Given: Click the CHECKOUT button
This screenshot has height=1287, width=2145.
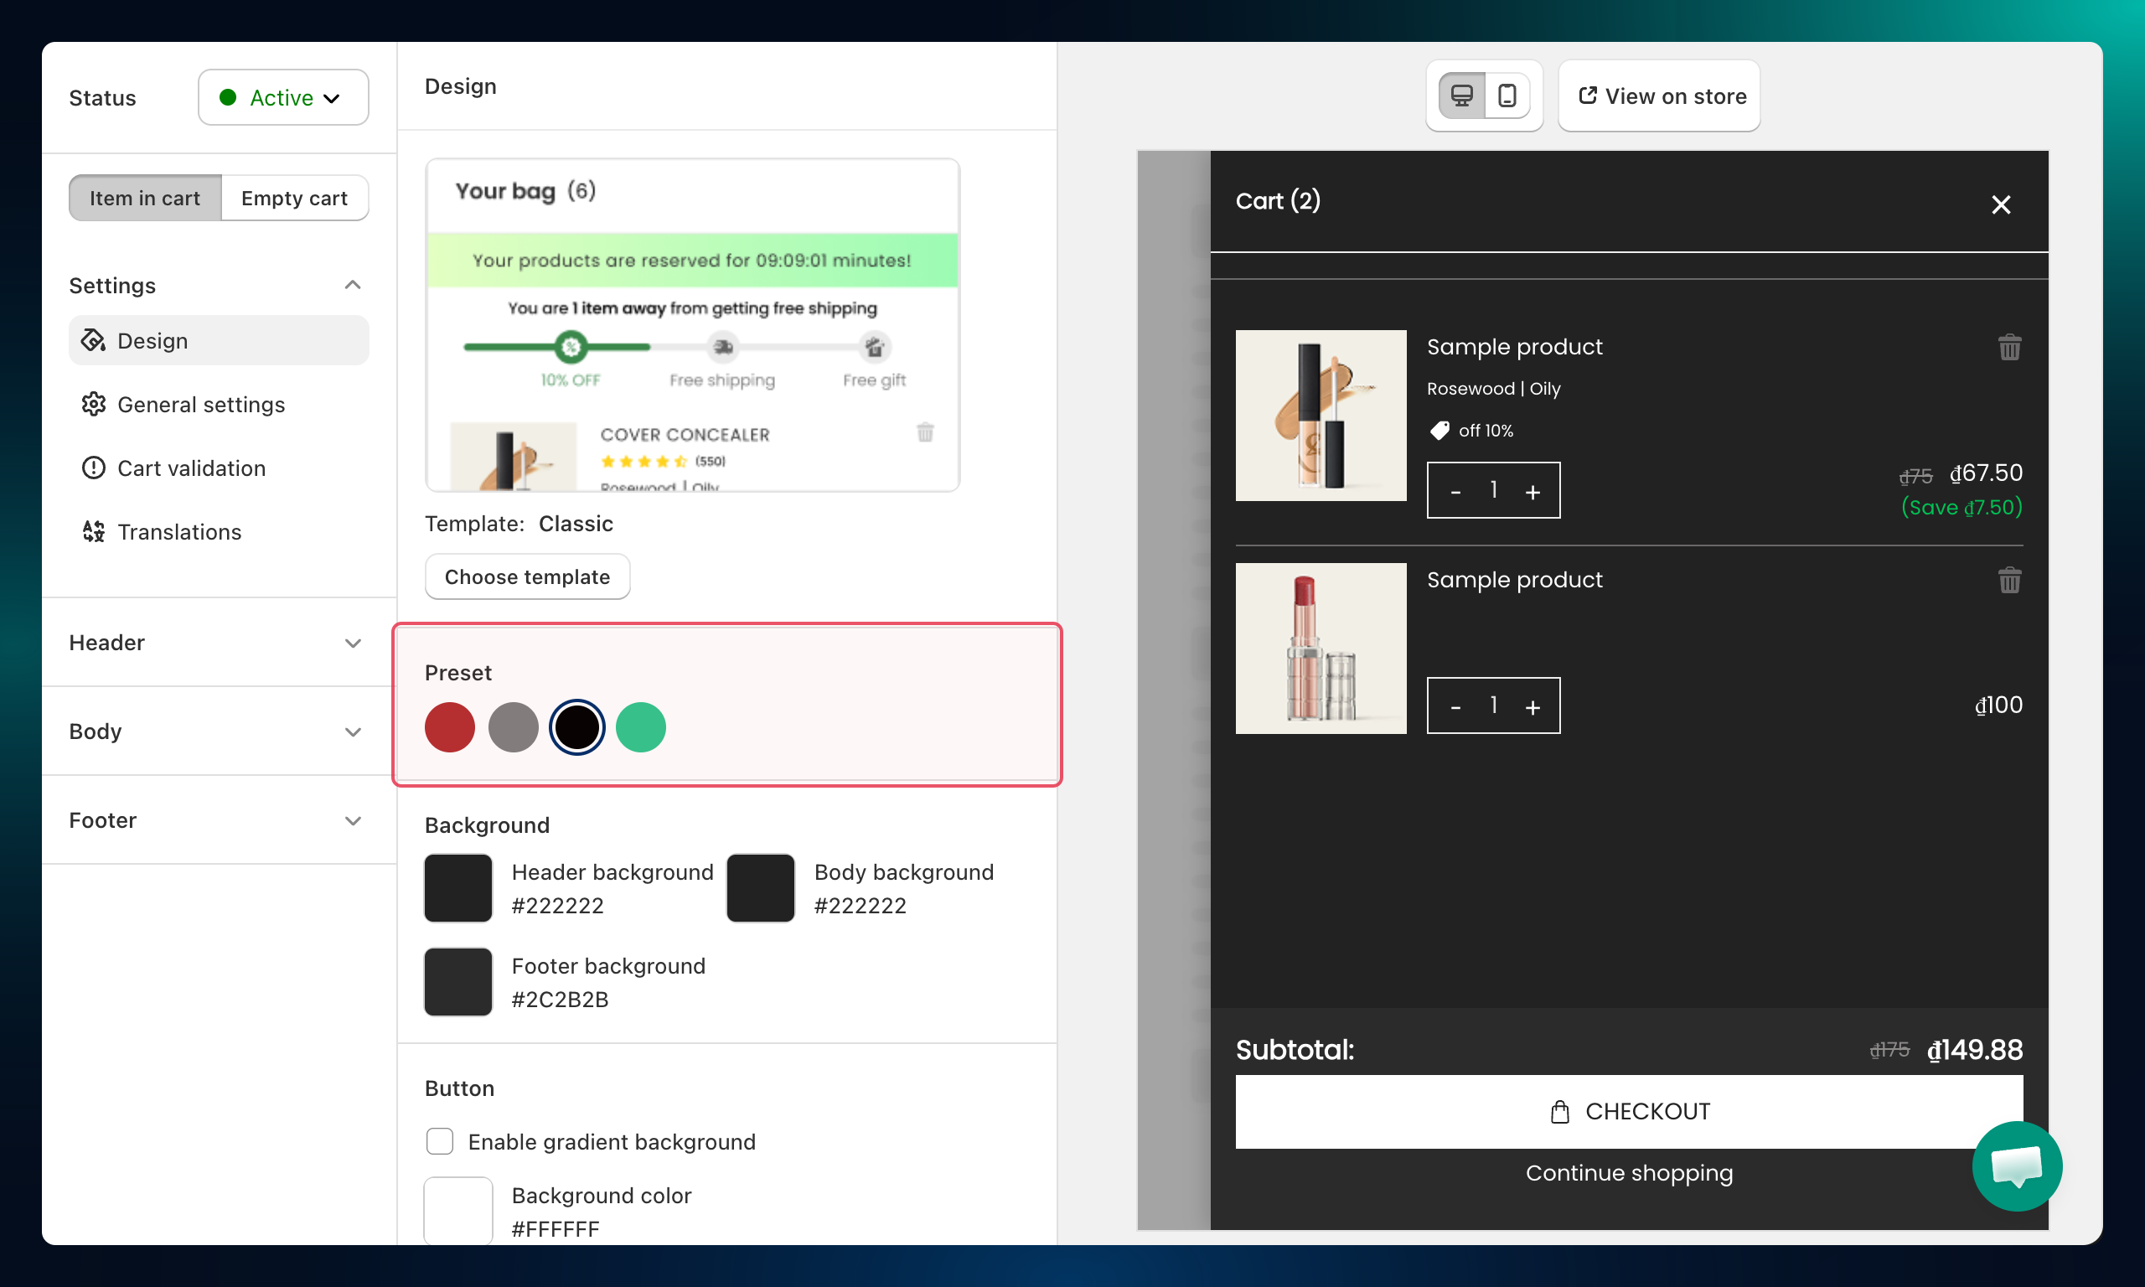Looking at the screenshot, I should coord(1628,1111).
